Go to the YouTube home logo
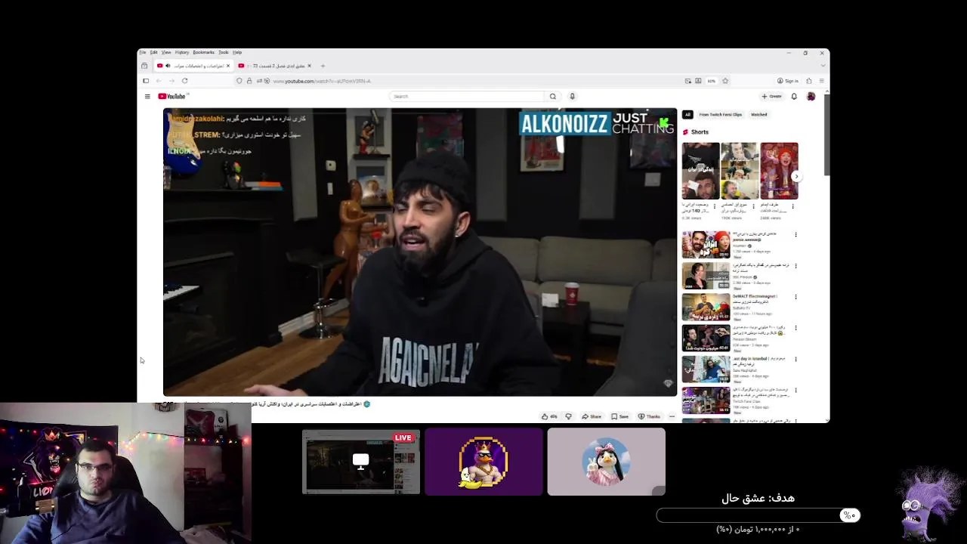The height and width of the screenshot is (544, 967). pos(171,97)
